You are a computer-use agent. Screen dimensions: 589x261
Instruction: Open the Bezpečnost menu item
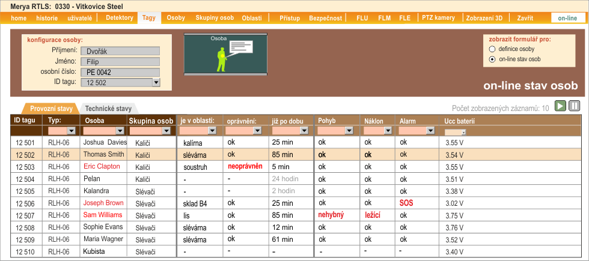pos(326,18)
